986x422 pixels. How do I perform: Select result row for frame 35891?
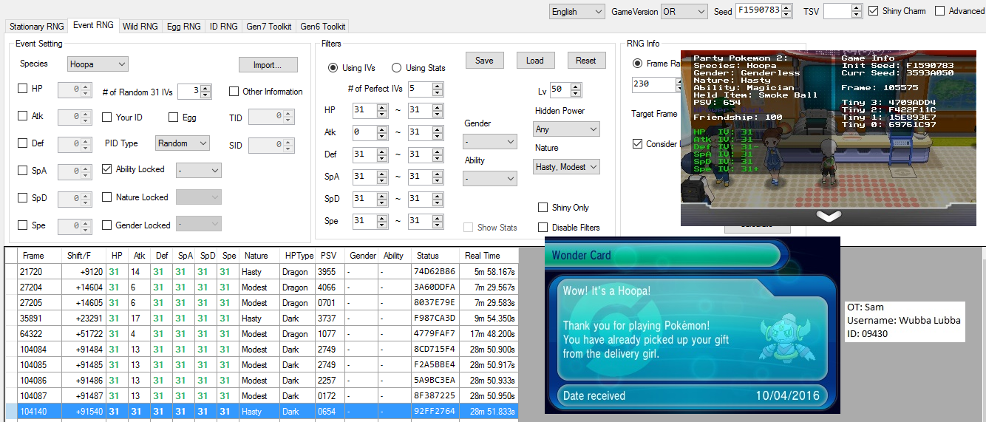pos(262,319)
